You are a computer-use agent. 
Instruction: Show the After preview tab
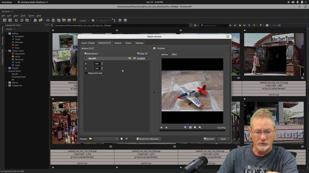click(174, 54)
